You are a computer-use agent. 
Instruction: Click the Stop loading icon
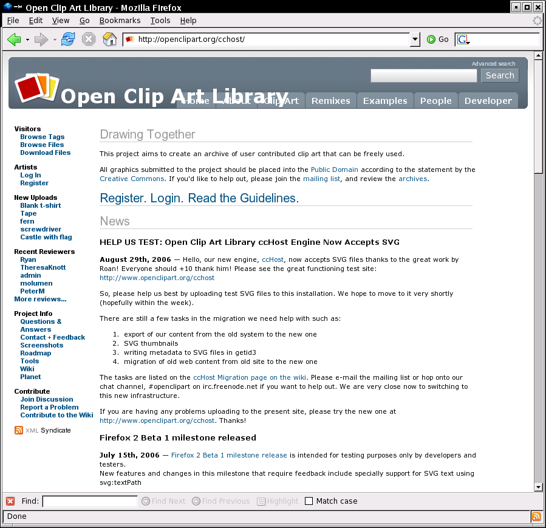pos(89,39)
